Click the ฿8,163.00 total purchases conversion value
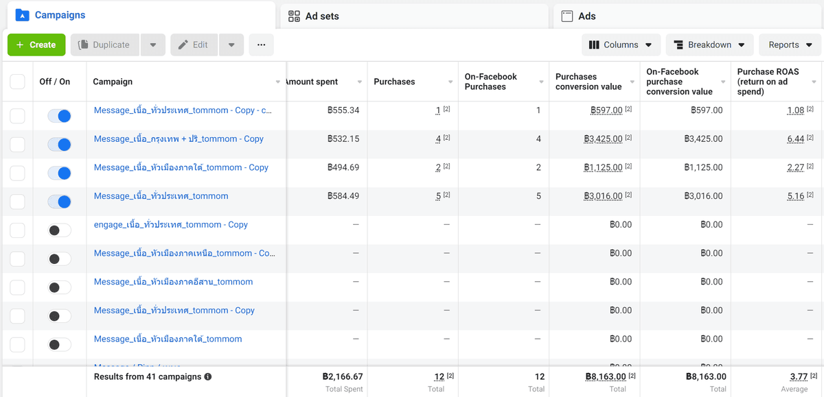The height and width of the screenshot is (397, 824). click(605, 376)
